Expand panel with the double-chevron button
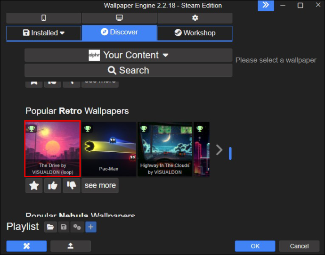The height and width of the screenshot is (255, 325). (266, 5)
